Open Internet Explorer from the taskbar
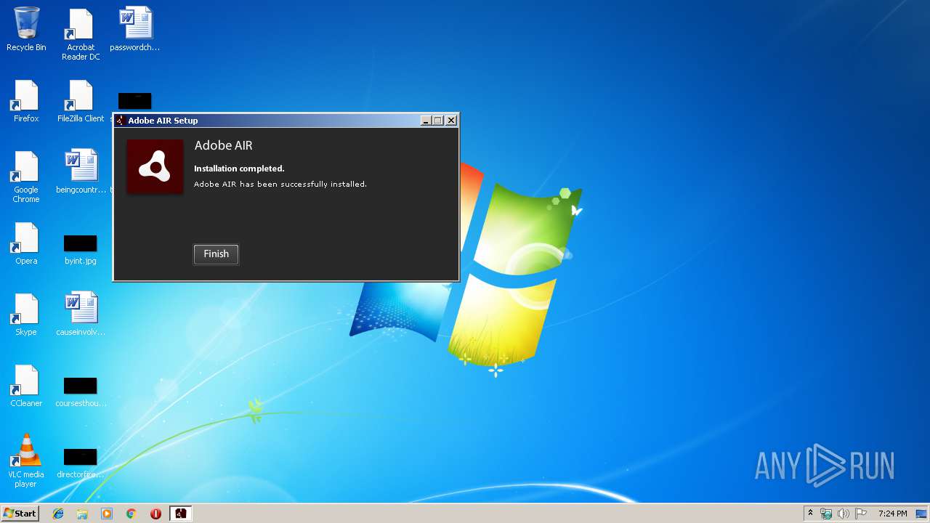The image size is (930, 523). [58, 514]
